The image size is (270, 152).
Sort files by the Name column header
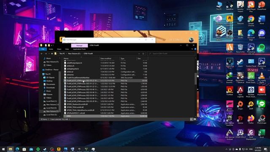click(x=81, y=59)
